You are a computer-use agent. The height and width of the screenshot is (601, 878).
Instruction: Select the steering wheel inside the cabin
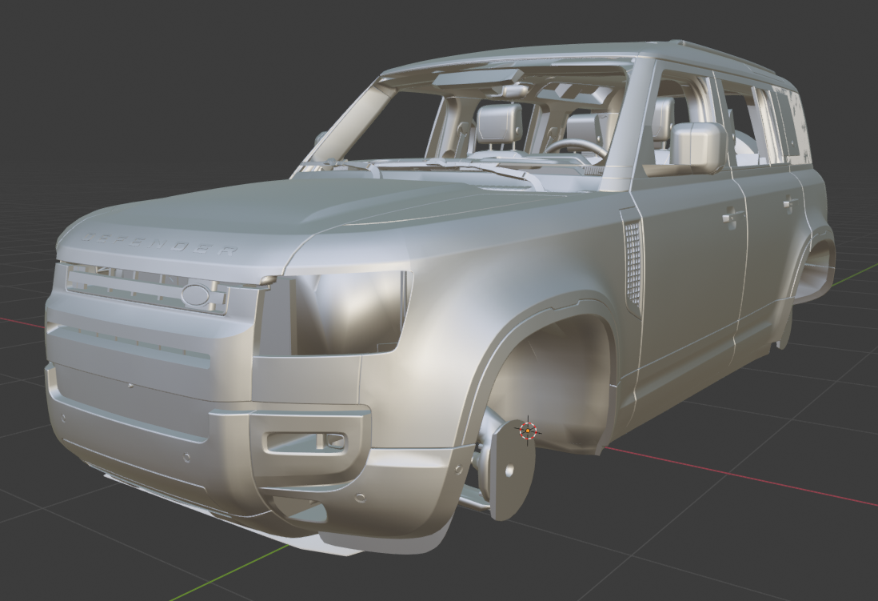(576, 149)
